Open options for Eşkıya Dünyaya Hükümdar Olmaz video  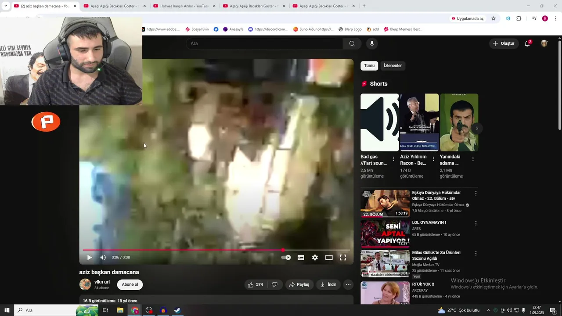tap(476, 194)
